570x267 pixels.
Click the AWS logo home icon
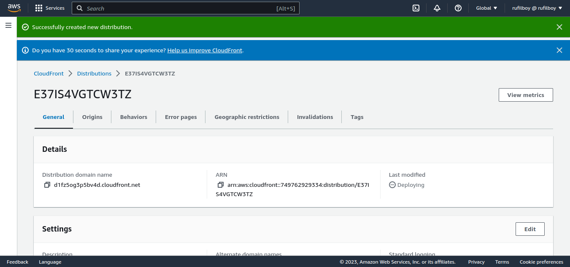[14, 8]
